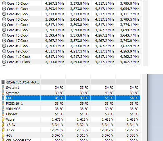Click the clock icon beside Core #8 Clock
163x141 pixels.
pyautogui.click(x=4, y=46)
